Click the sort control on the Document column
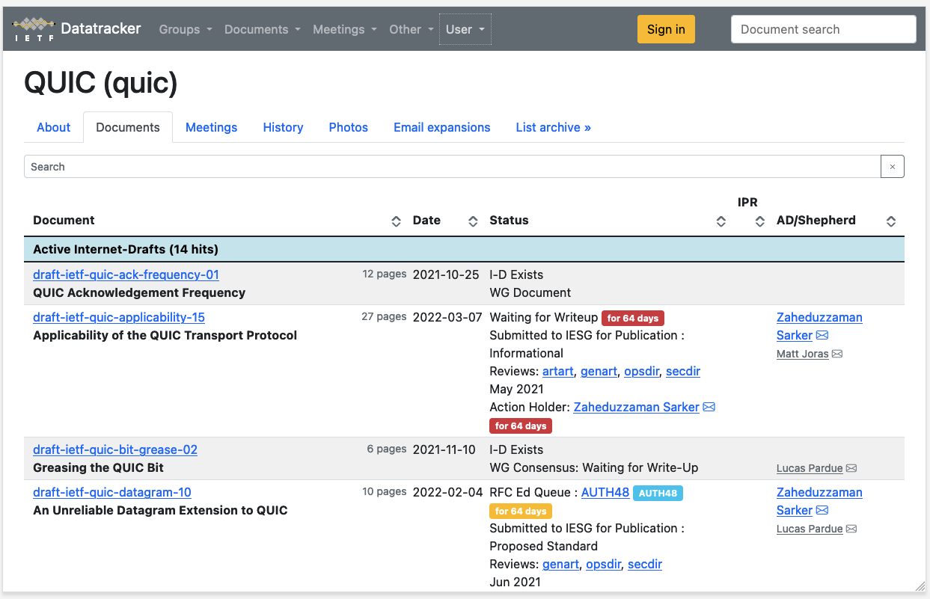 click(395, 221)
